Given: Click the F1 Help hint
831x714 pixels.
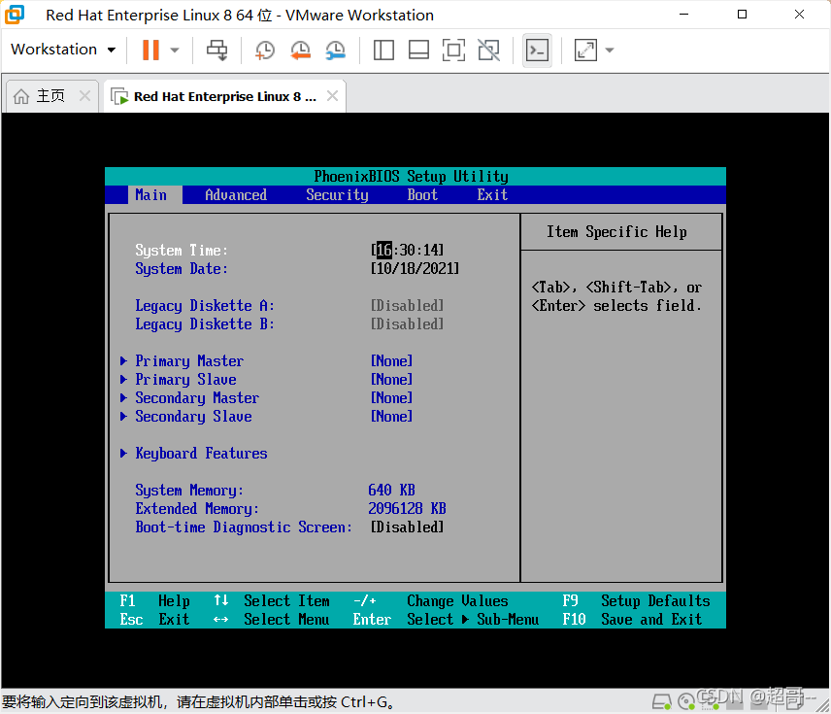Looking at the screenshot, I should pyautogui.click(x=154, y=601).
